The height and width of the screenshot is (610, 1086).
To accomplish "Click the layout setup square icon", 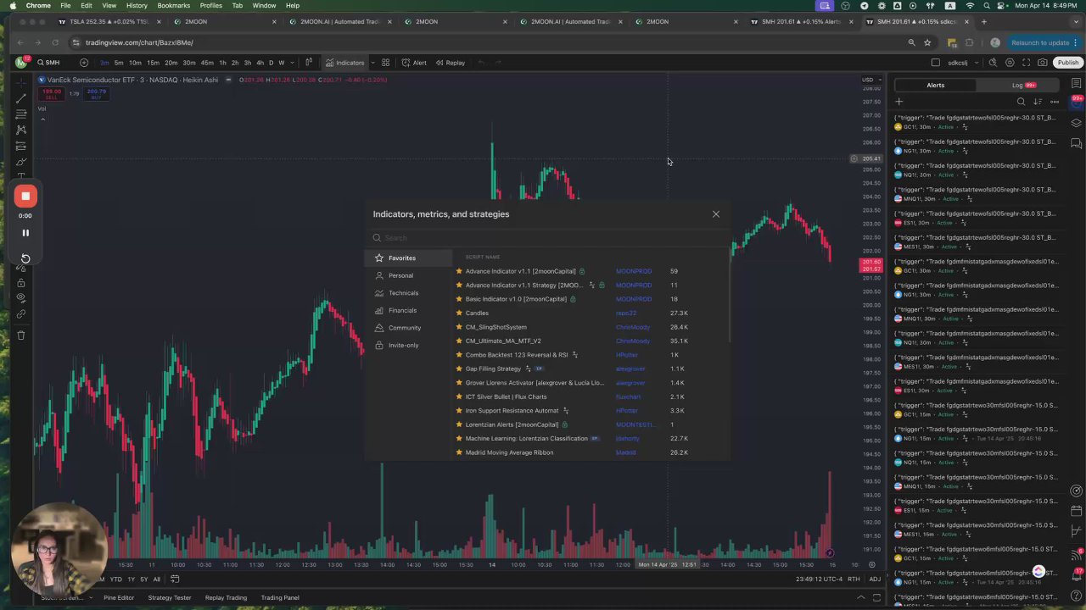I will point(935,63).
